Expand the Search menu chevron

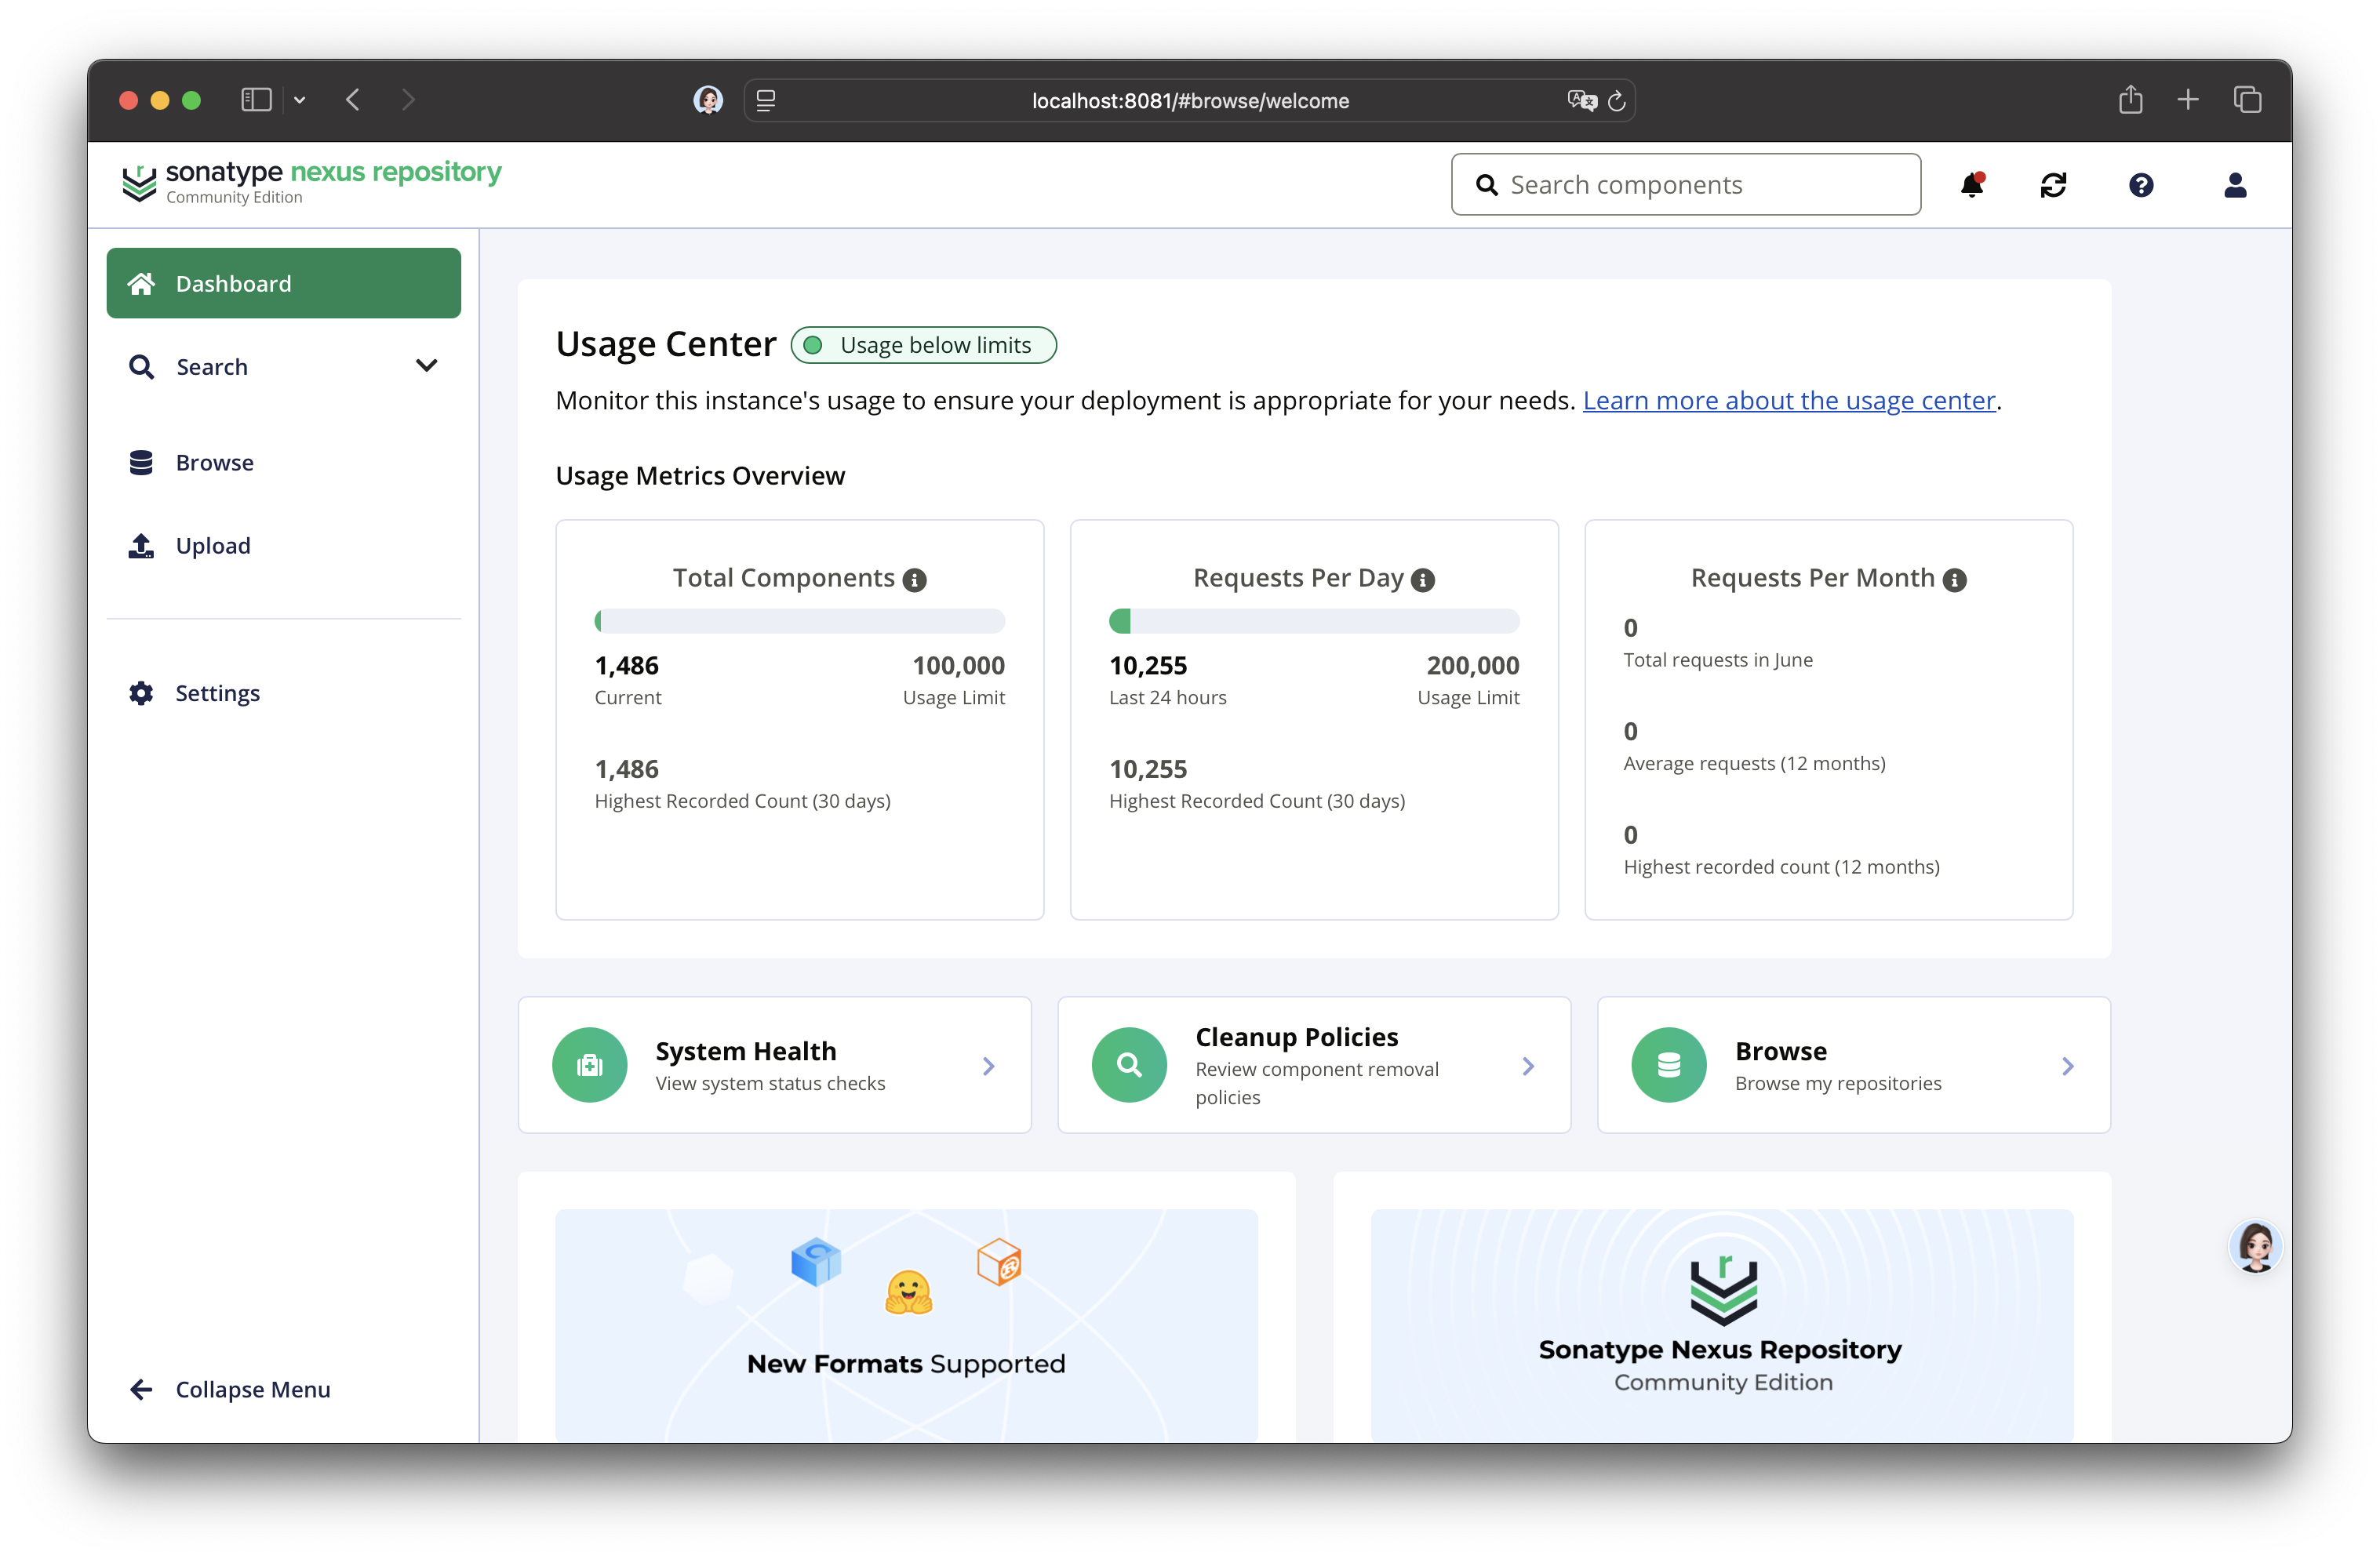(427, 366)
